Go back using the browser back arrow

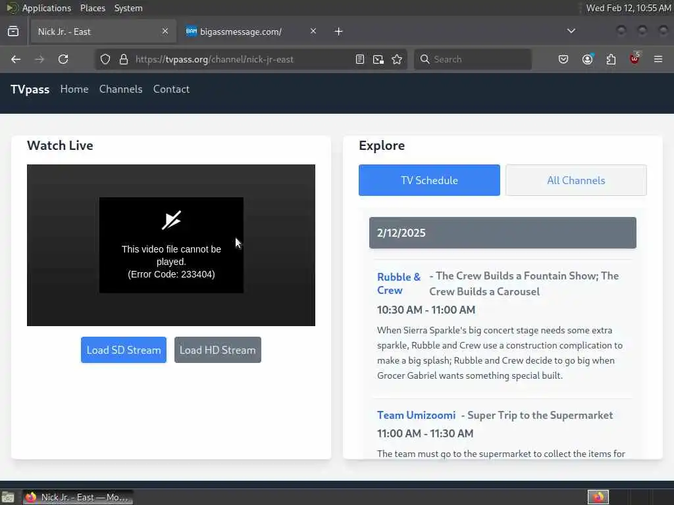tap(16, 59)
